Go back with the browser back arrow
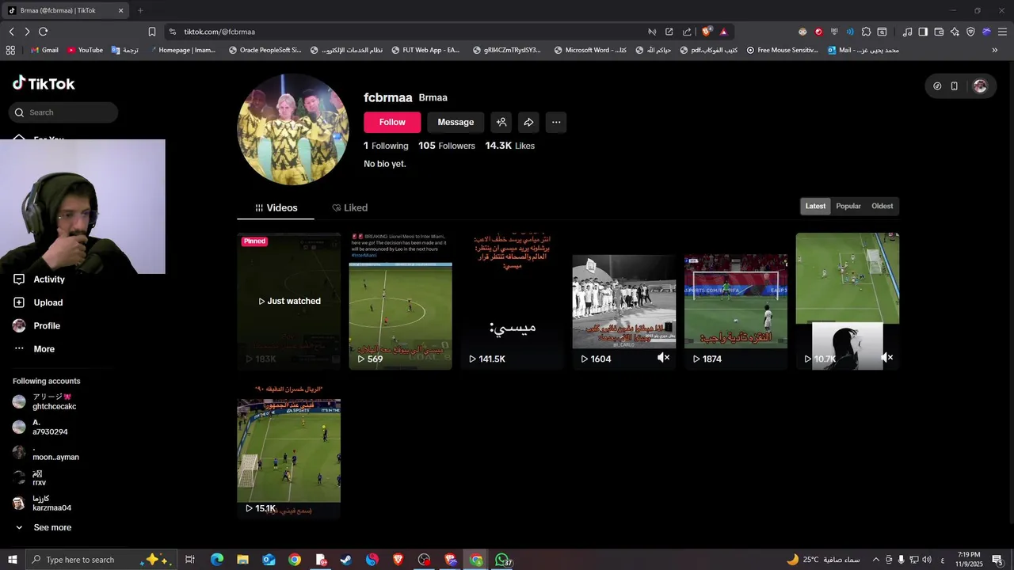This screenshot has width=1014, height=570. click(11, 32)
